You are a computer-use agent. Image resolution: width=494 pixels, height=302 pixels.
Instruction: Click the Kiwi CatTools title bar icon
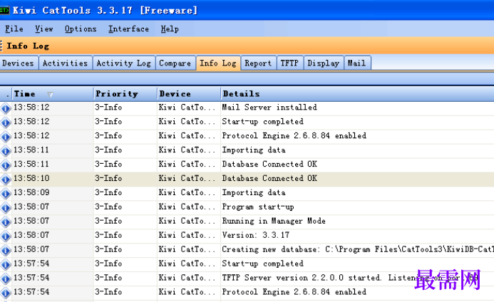(4, 11)
